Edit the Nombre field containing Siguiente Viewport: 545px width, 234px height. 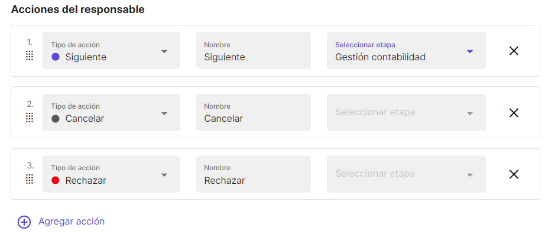[254, 50]
